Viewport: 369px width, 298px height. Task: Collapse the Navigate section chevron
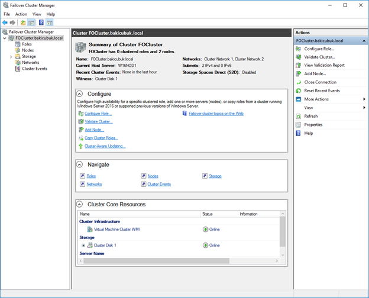coord(80,164)
